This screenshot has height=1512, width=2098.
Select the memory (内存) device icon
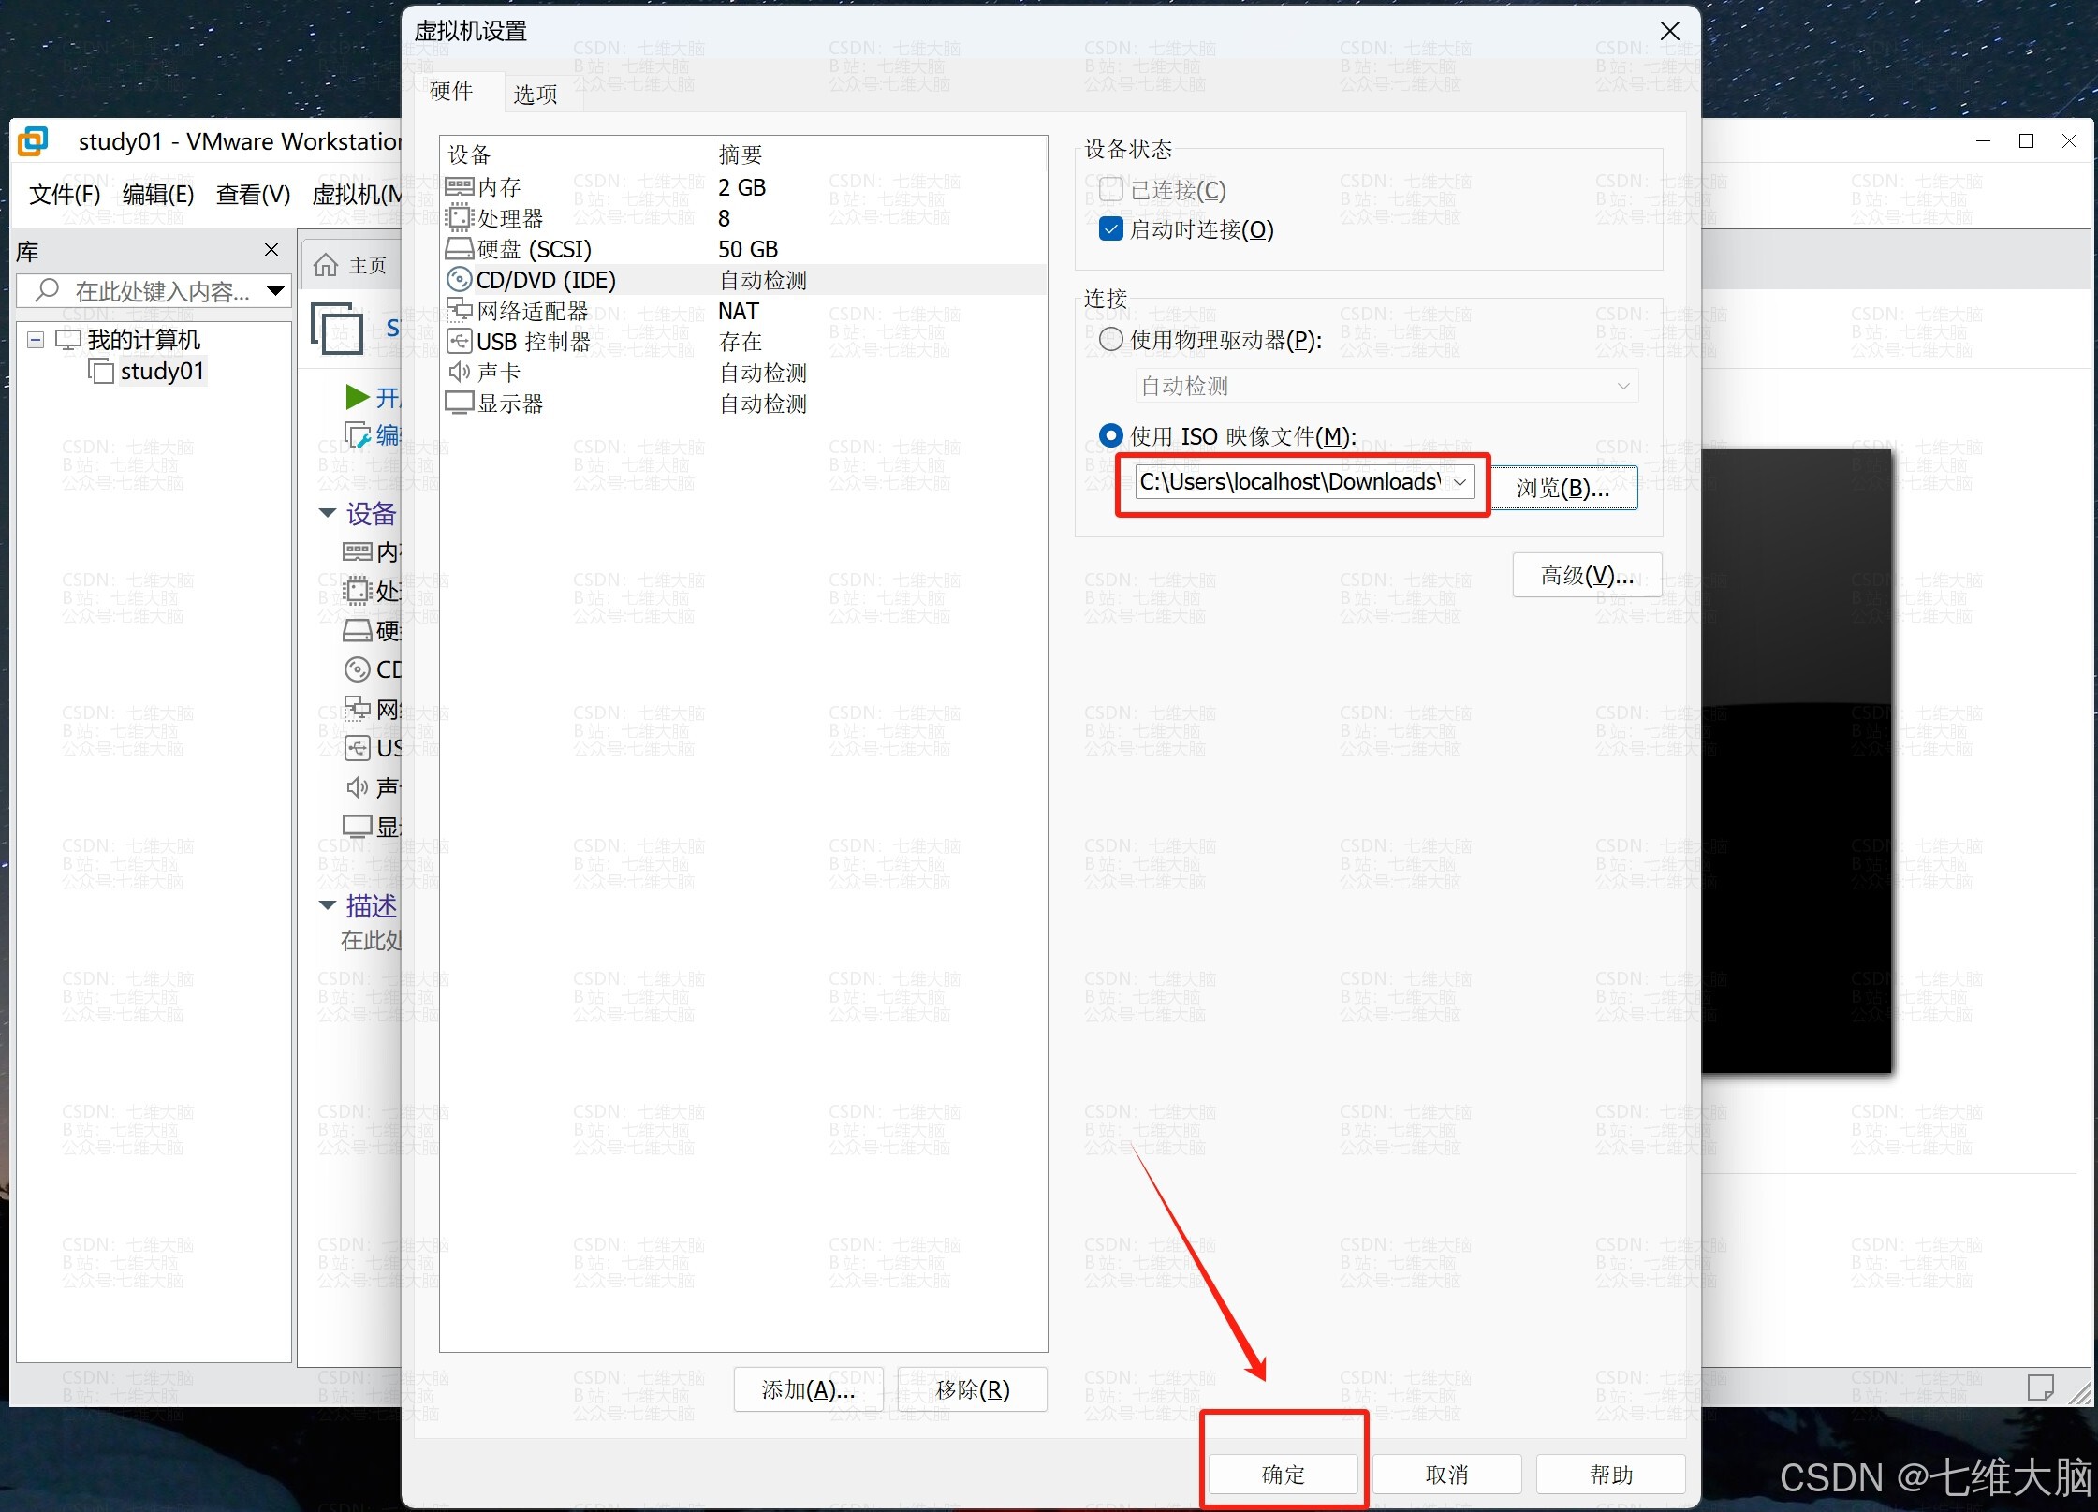pyautogui.click(x=459, y=187)
